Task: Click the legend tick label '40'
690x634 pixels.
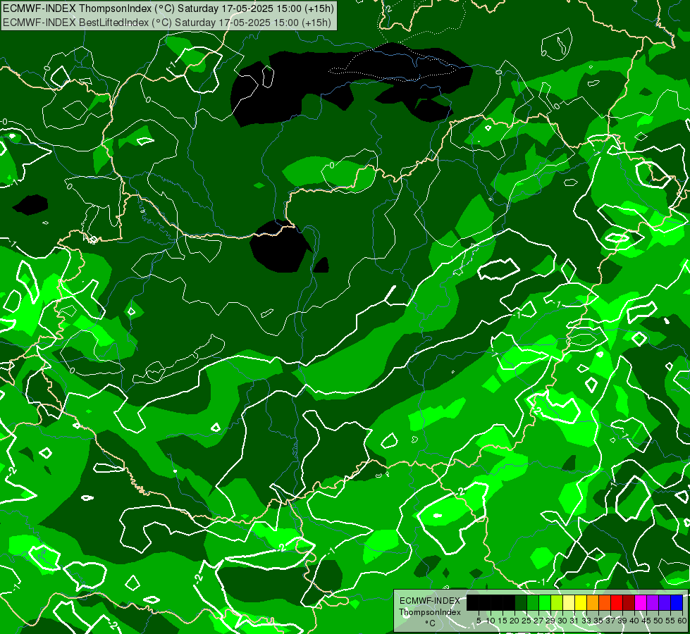Action: click(x=634, y=621)
